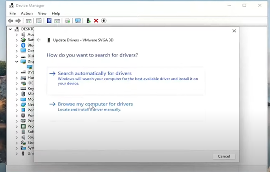
Task: Click the forward arrow toolbar icon
Action: pyautogui.click(x=18, y=21)
